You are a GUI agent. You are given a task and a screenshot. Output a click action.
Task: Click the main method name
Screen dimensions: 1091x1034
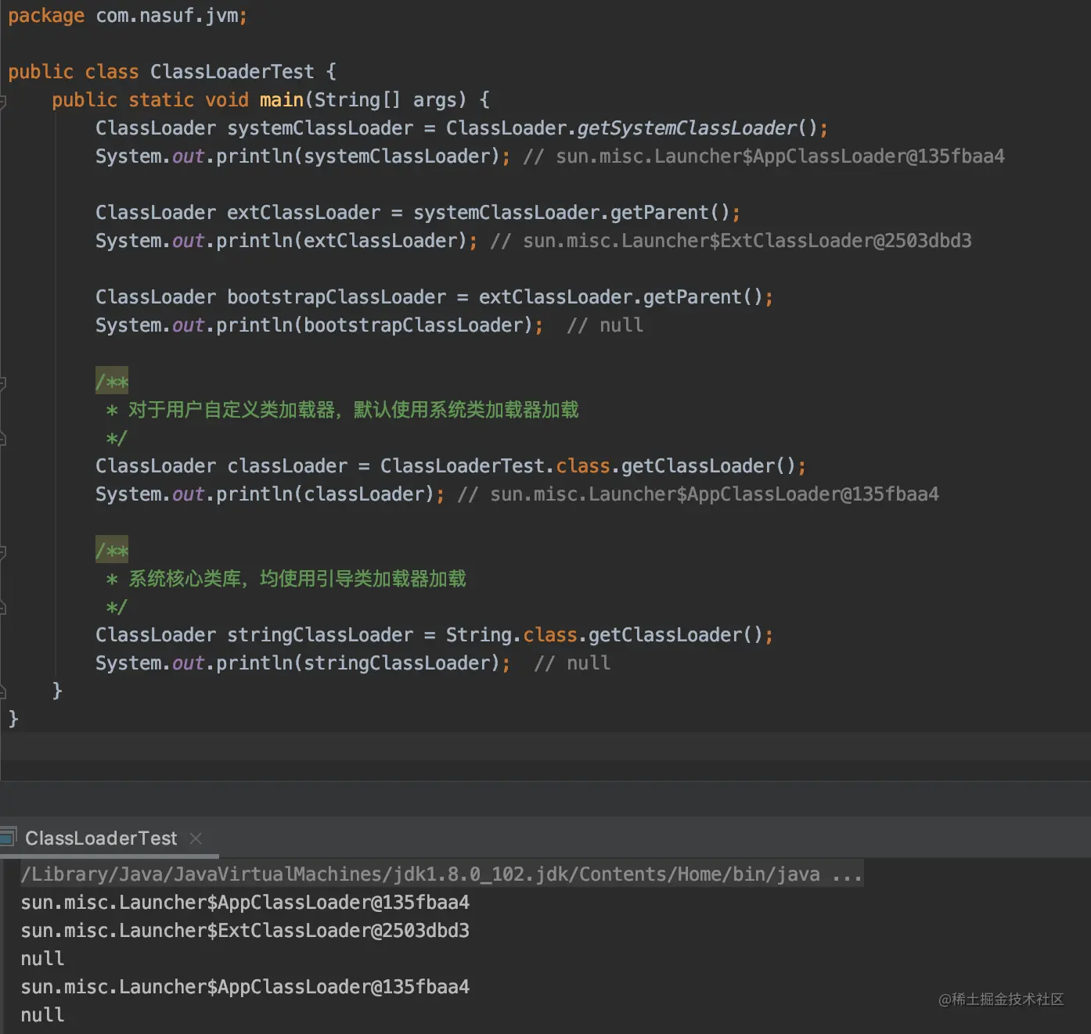pyautogui.click(x=281, y=100)
